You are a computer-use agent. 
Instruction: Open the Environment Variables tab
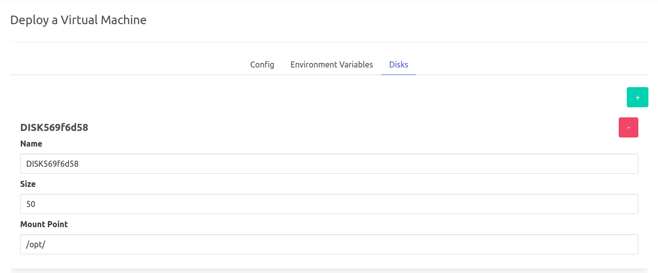tap(332, 64)
